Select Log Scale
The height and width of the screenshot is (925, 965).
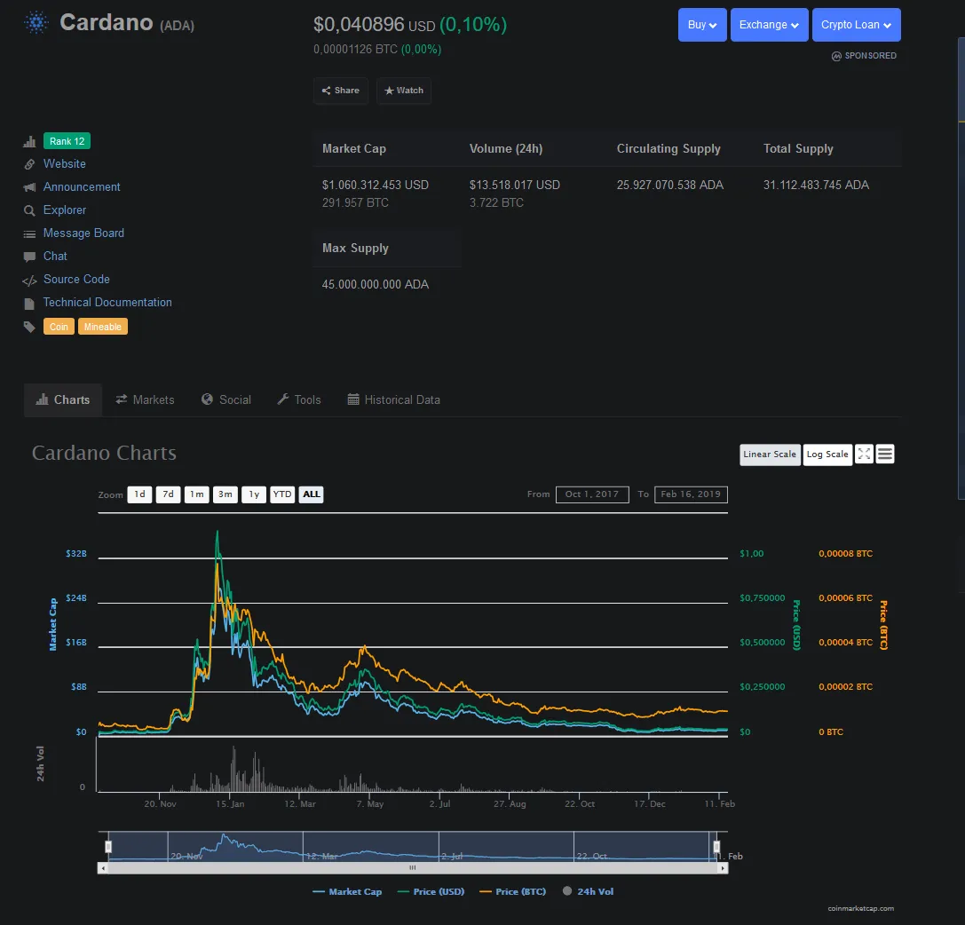pyautogui.click(x=827, y=455)
